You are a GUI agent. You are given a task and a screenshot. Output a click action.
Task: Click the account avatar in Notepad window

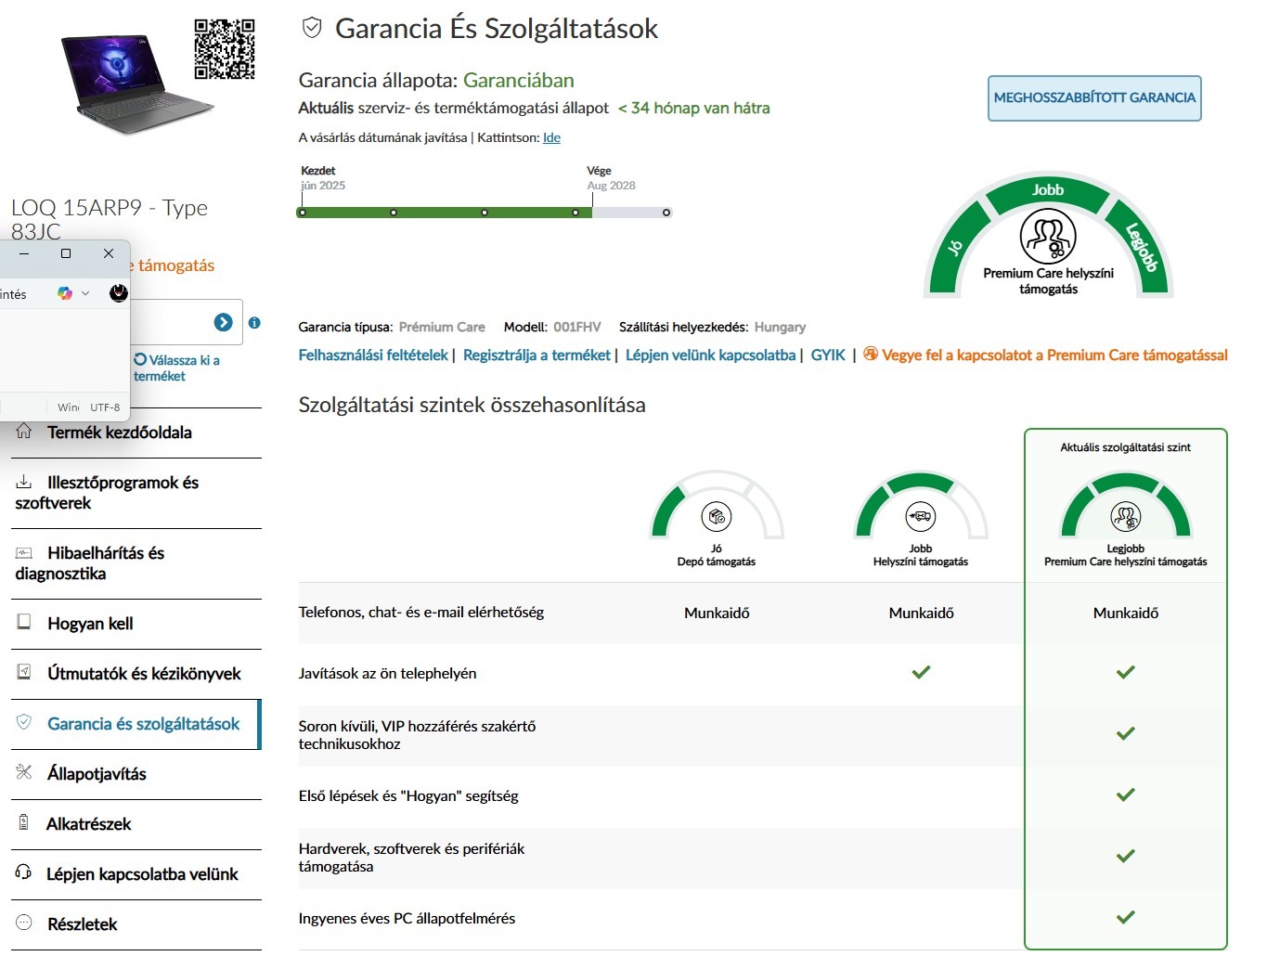118,293
